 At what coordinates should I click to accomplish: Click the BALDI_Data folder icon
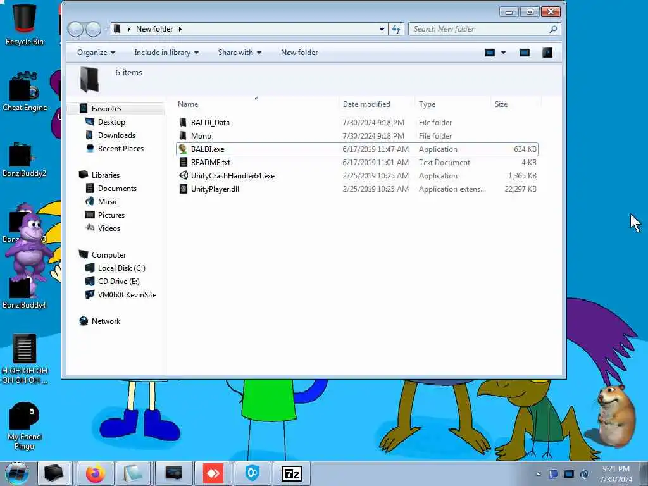(x=183, y=122)
